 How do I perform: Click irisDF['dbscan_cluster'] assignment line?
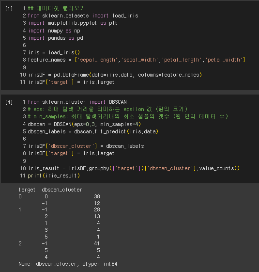point(86,146)
